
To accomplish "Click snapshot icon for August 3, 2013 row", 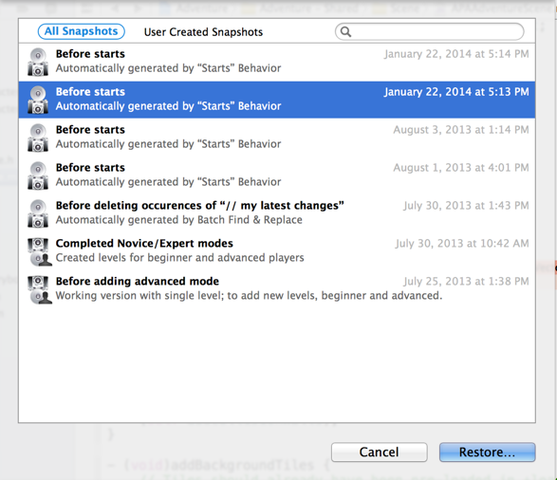I will 38,138.
